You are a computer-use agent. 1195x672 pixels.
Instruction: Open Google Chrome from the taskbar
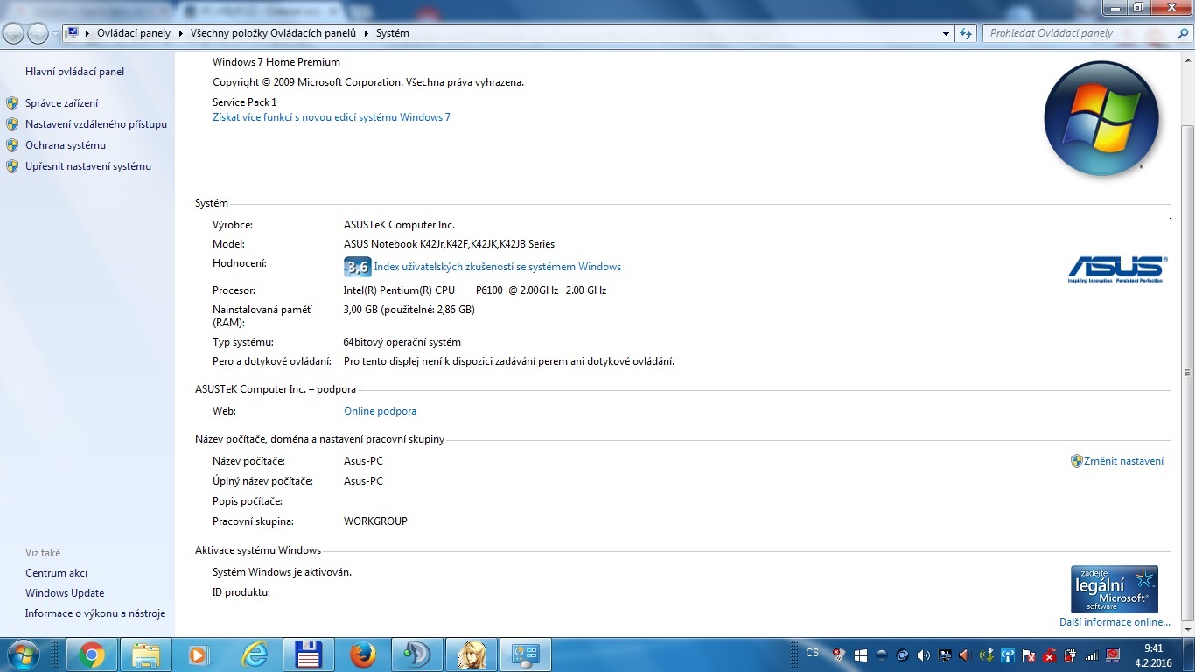pyautogui.click(x=92, y=654)
